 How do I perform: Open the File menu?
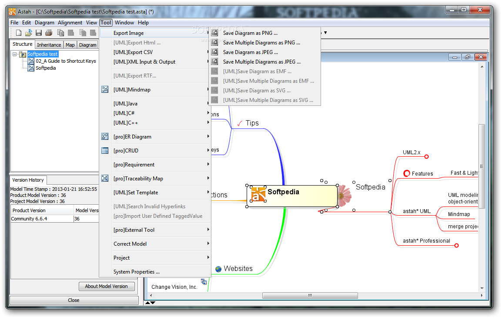click(x=14, y=23)
